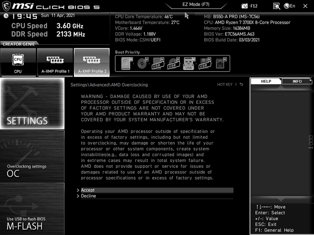
Task: Open M-FLASH to flash BIOS
Action: point(32,209)
